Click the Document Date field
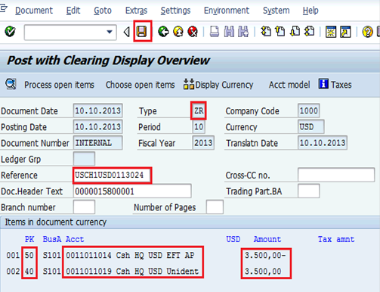Screen dimensions: 380x292 98,110
